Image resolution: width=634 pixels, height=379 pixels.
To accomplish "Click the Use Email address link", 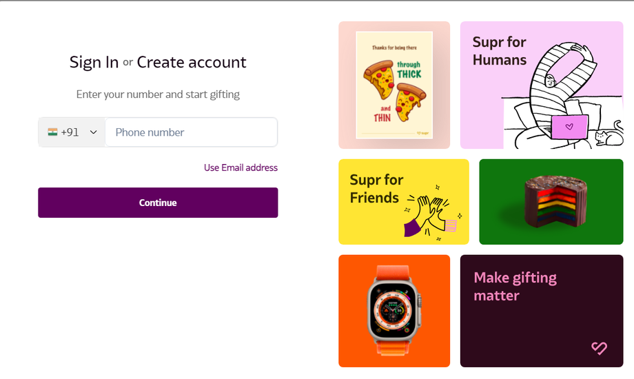I will click(x=241, y=167).
